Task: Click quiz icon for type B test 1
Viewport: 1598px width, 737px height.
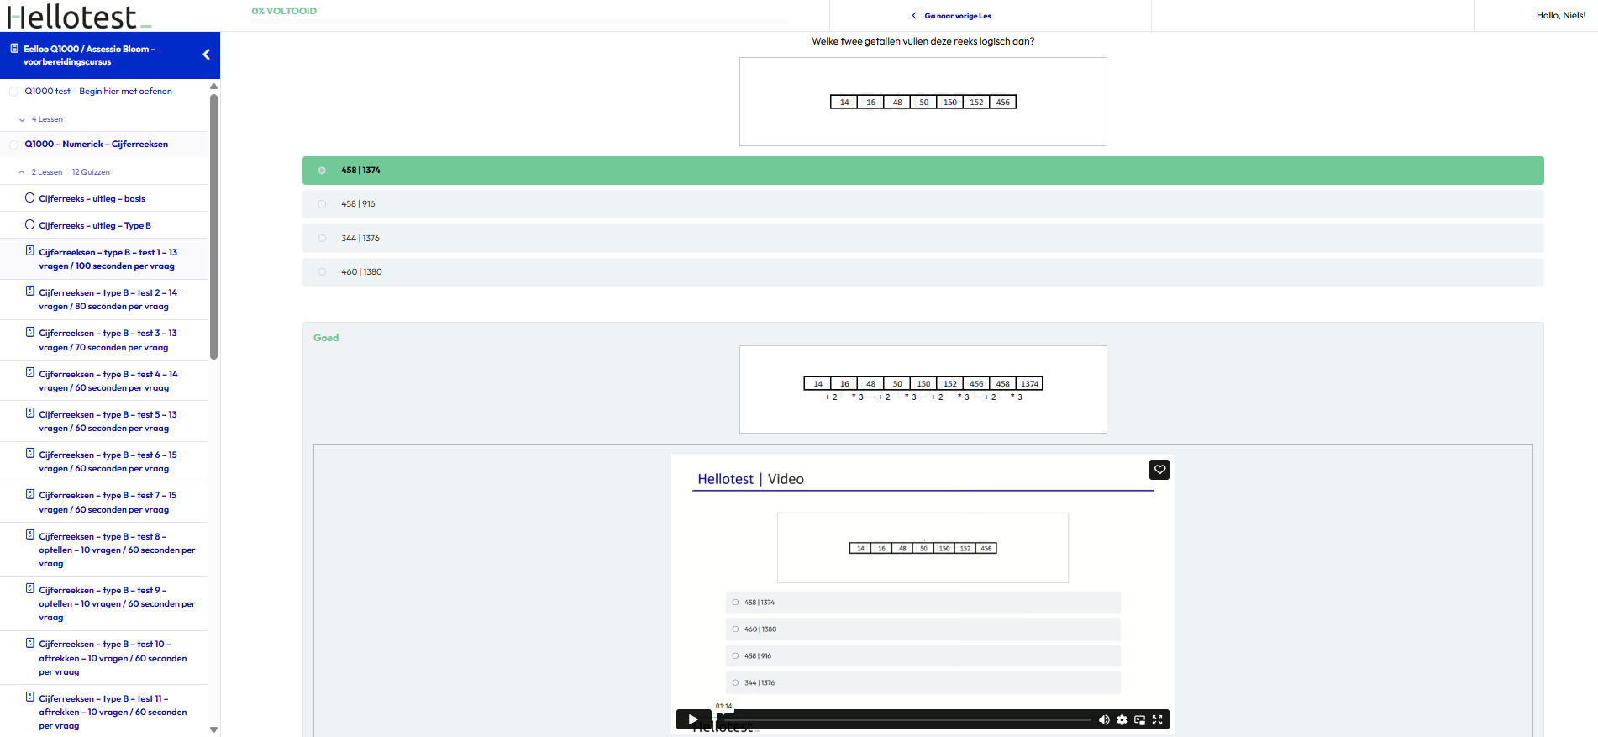Action: (x=30, y=251)
